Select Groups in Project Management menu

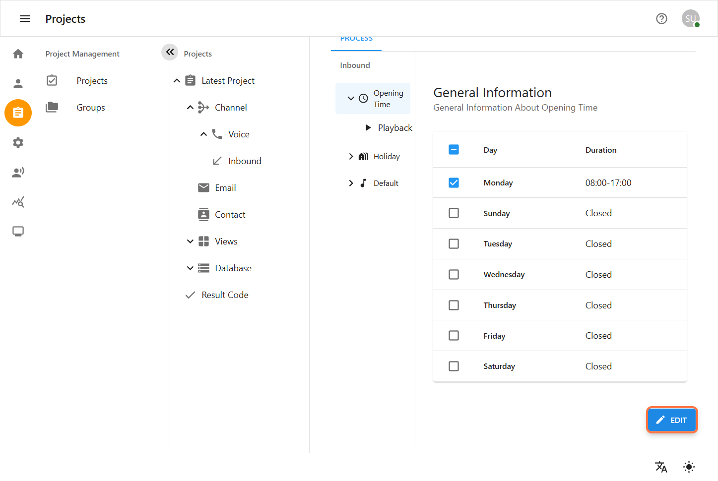coord(91,108)
